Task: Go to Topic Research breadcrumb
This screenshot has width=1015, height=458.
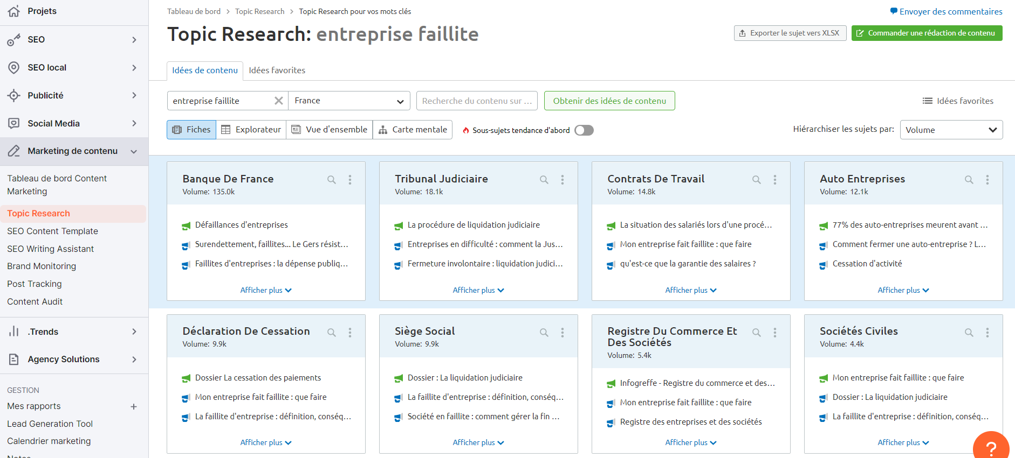Action: 259,11
